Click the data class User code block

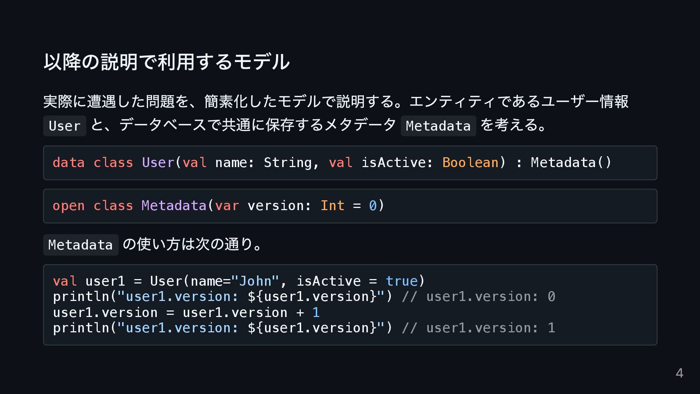click(x=350, y=163)
